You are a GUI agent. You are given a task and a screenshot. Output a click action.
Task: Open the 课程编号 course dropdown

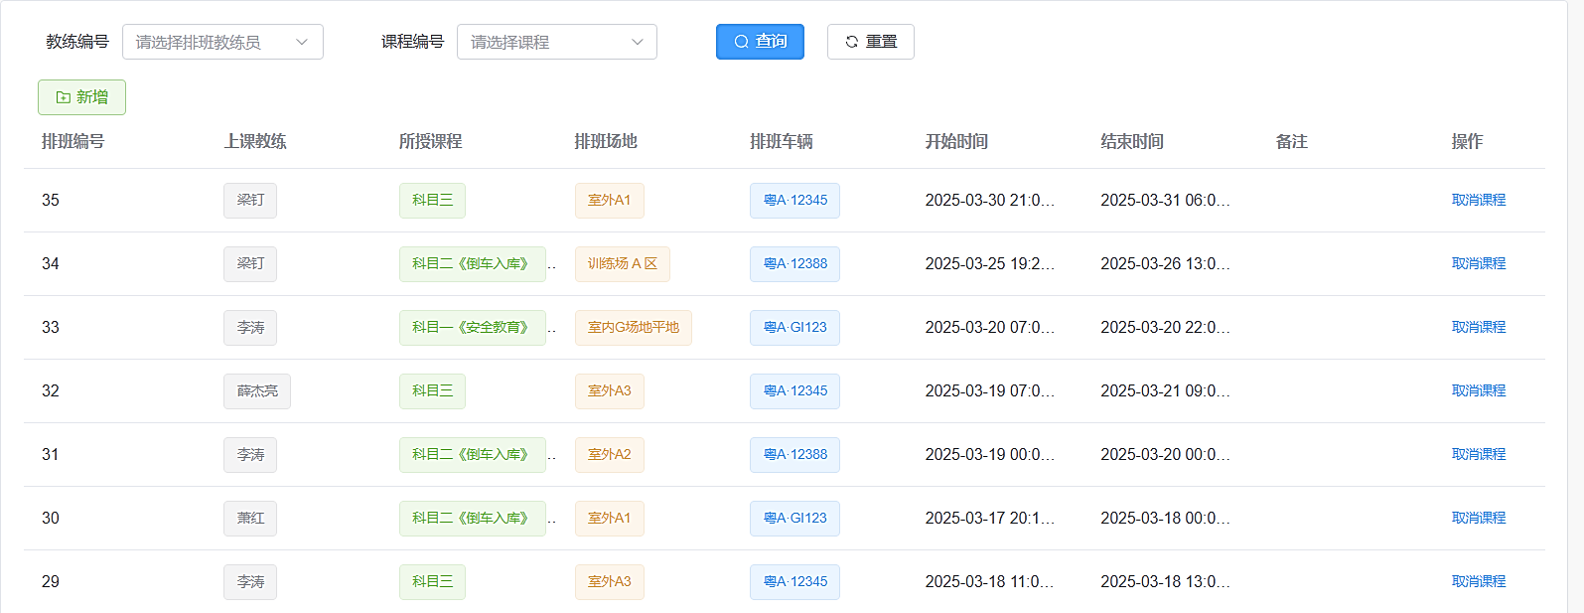[x=556, y=42]
